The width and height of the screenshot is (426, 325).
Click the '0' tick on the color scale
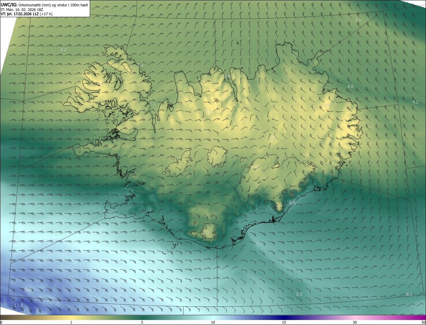click(1, 322)
